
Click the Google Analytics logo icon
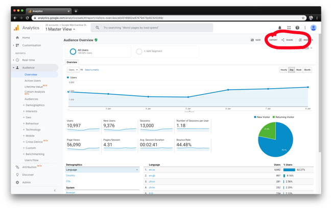point(16,28)
